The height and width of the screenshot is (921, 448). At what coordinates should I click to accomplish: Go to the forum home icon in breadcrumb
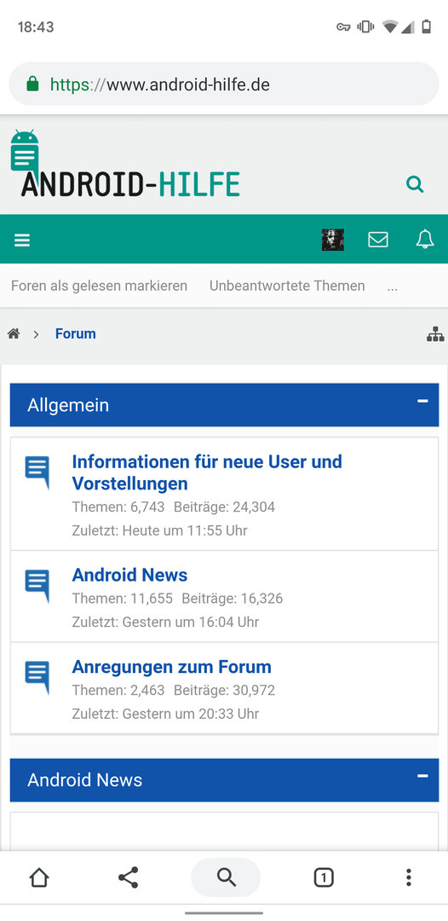point(14,333)
